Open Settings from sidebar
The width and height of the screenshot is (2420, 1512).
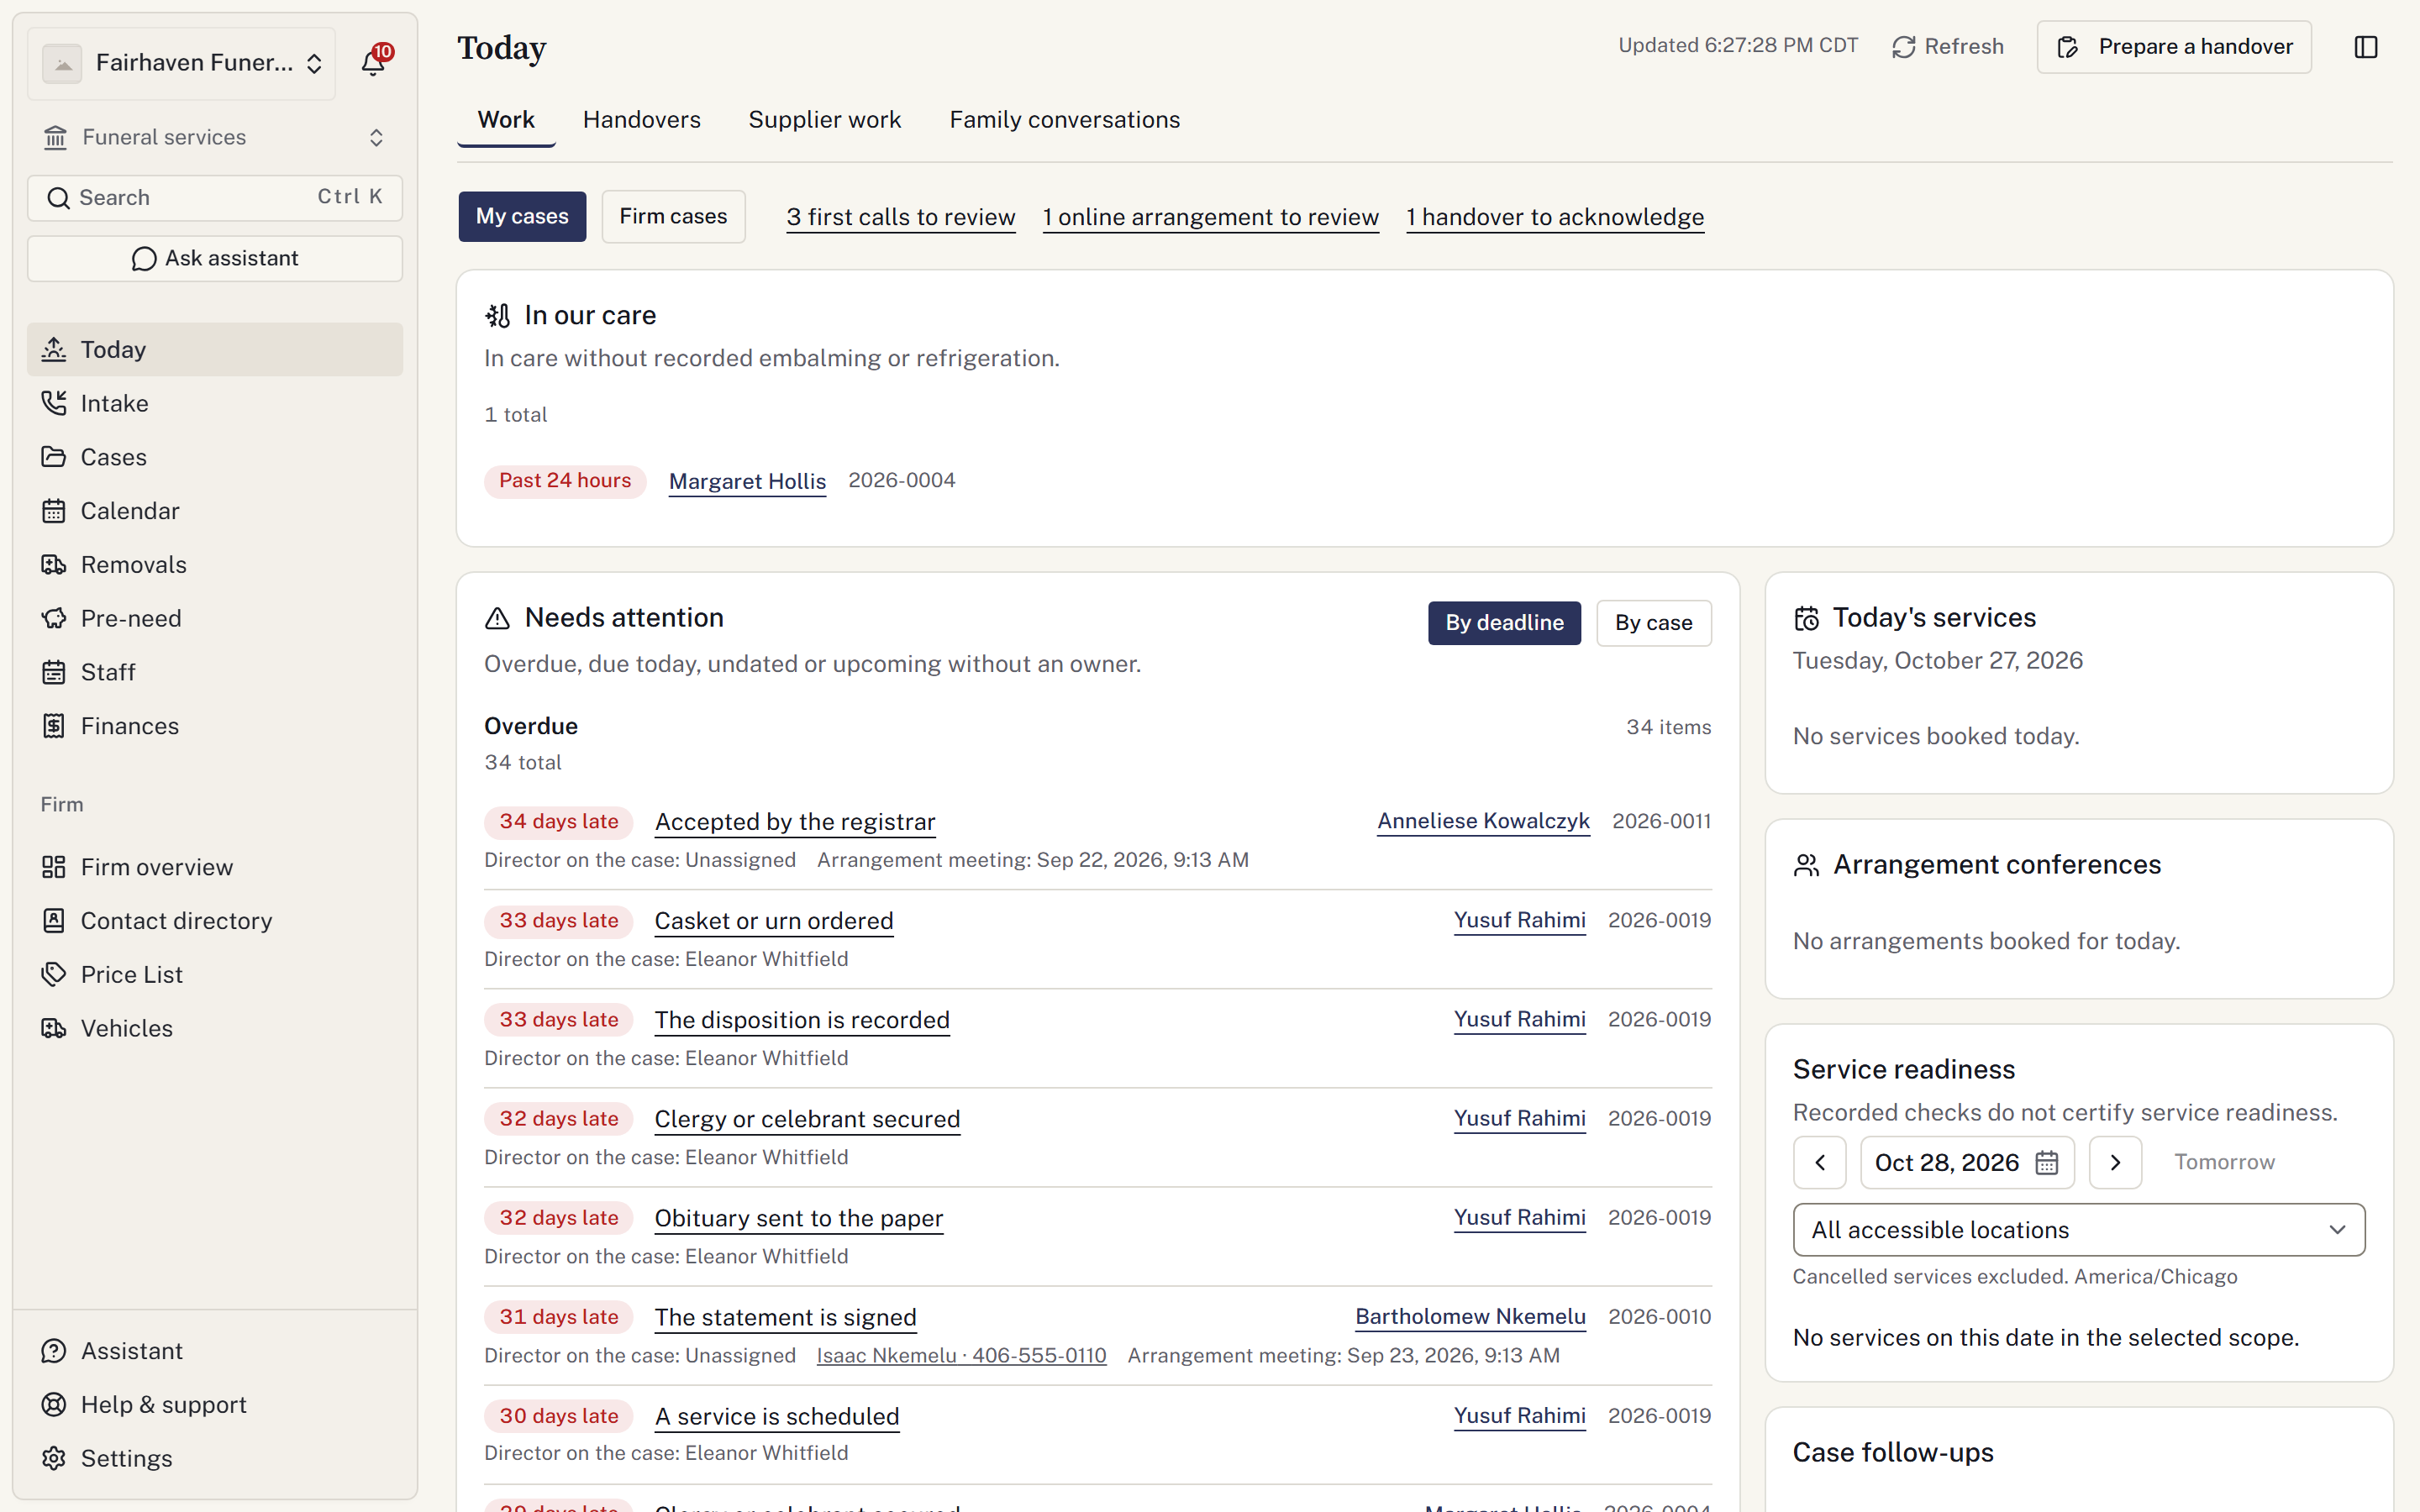pyautogui.click(x=215, y=1458)
